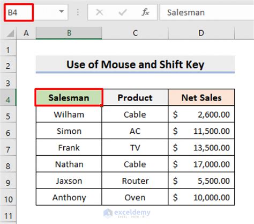Click the Select All corner triangle
This screenshot has height=224, width=254.
coord(10,33)
